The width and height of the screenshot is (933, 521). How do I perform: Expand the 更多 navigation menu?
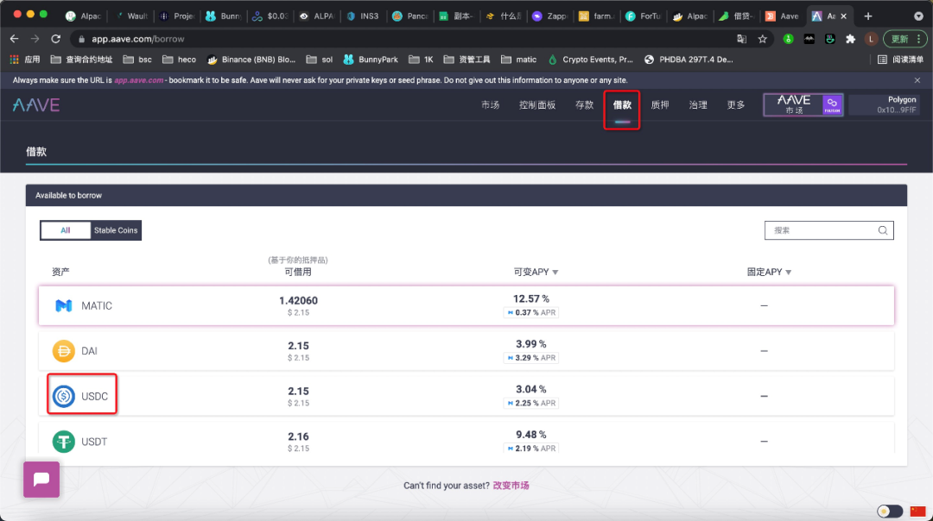(x=735, y=104)
